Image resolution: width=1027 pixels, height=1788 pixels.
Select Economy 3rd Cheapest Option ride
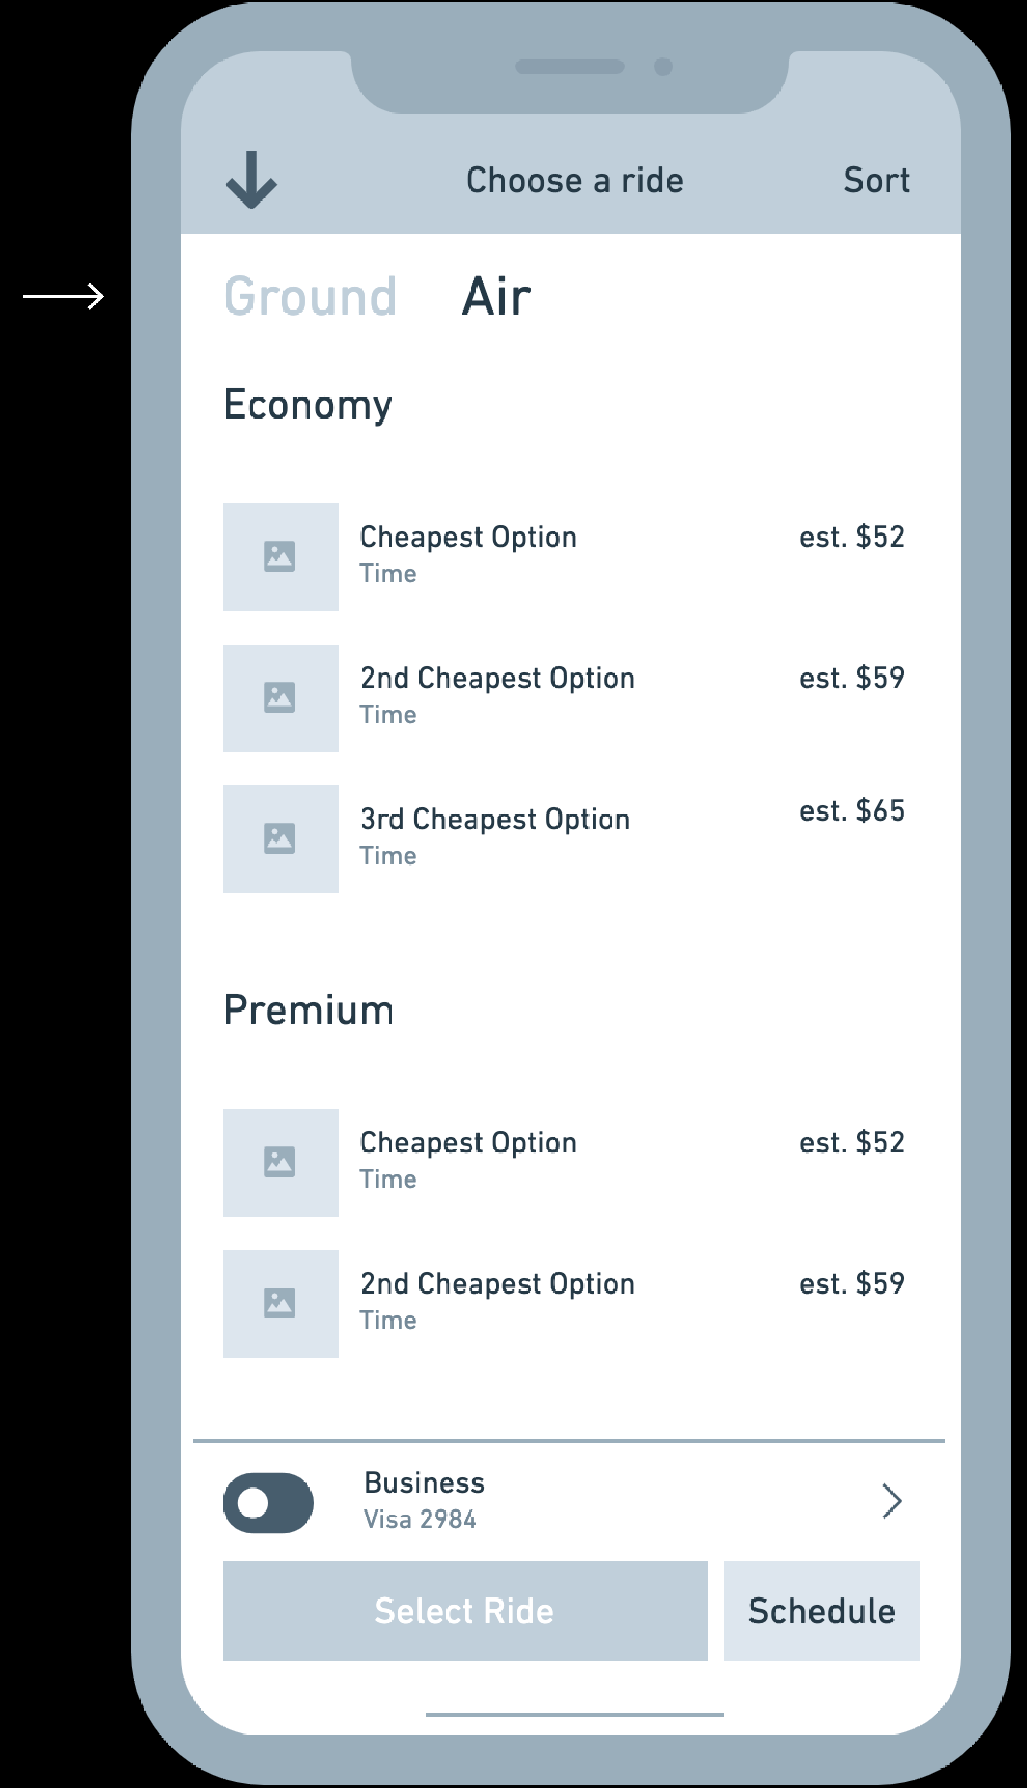494,819
